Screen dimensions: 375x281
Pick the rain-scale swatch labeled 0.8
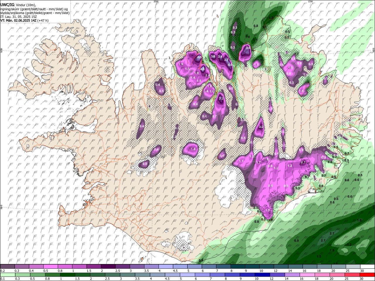pos(52,275)
